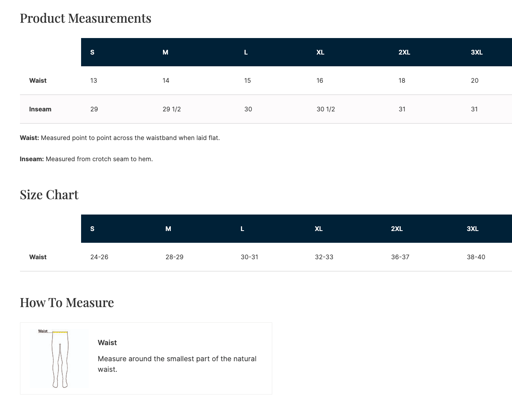512x402 pixels.
Task: Click the Product Measurements heading
Action: point(85,18)
